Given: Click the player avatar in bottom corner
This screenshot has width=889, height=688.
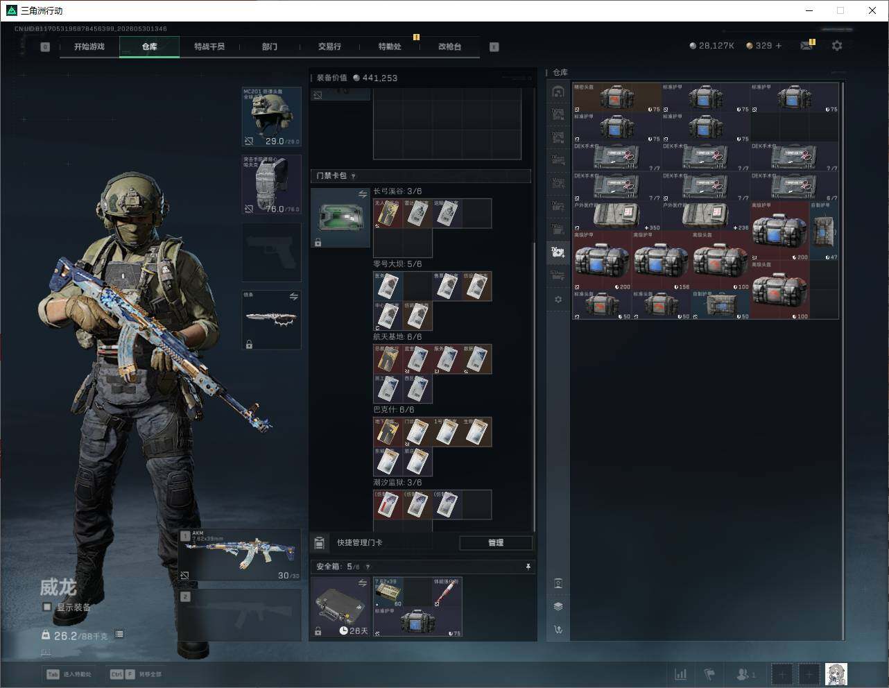Looking at the screenshot, I should 836,674.
